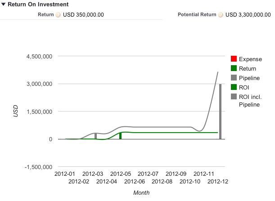Collapse the Return On Investment section triangle

(4, 4)
